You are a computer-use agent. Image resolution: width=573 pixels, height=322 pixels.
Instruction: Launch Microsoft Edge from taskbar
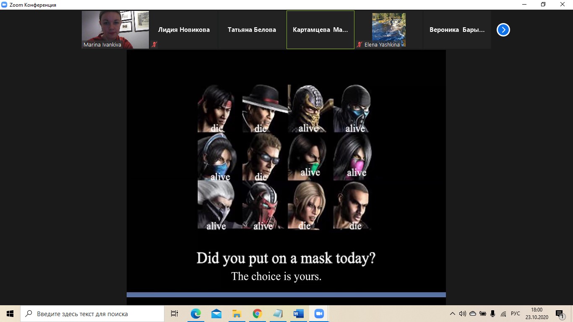196,314
